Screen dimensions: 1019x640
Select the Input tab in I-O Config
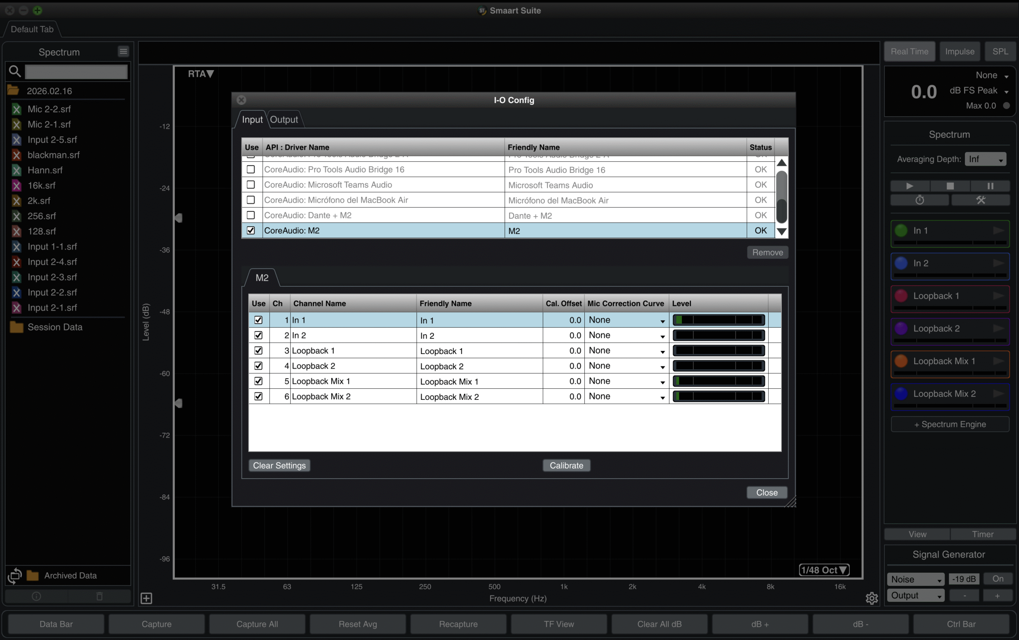tap(252, 120)
